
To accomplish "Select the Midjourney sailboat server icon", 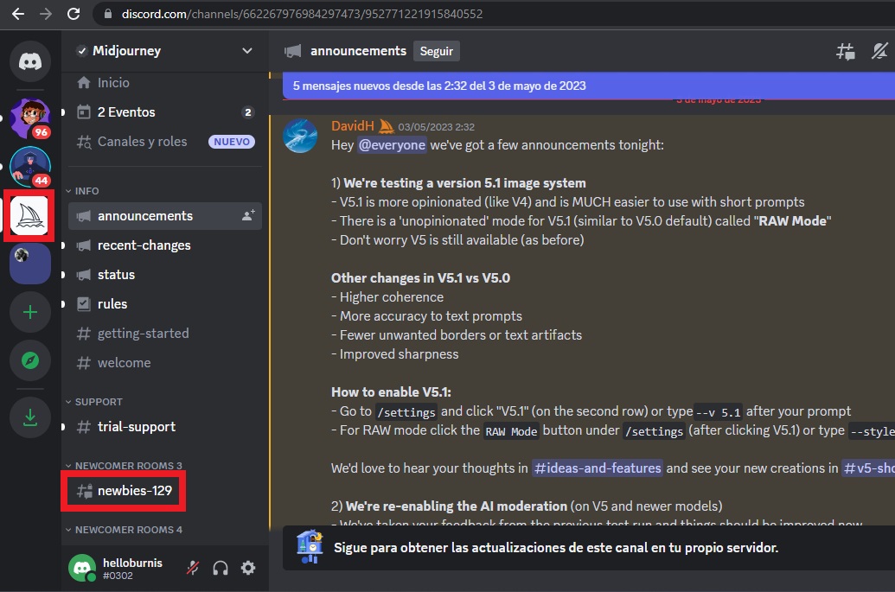I will pyautogui.click(x=29, y=215).
